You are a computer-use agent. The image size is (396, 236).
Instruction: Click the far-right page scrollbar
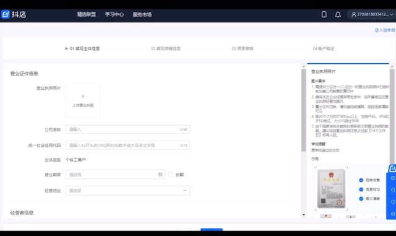[x=392, y=116]
